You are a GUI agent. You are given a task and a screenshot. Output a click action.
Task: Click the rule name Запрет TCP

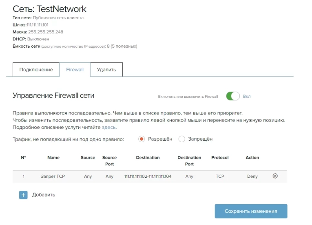click(x=53, y=176)
